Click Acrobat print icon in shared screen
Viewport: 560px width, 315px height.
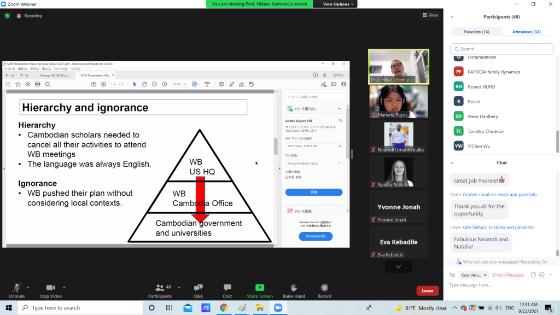pyautogui.click(x=38, y=84)
